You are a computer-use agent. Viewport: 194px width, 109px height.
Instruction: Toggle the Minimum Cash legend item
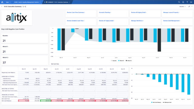pyautogui.click(x=167, y=102)
